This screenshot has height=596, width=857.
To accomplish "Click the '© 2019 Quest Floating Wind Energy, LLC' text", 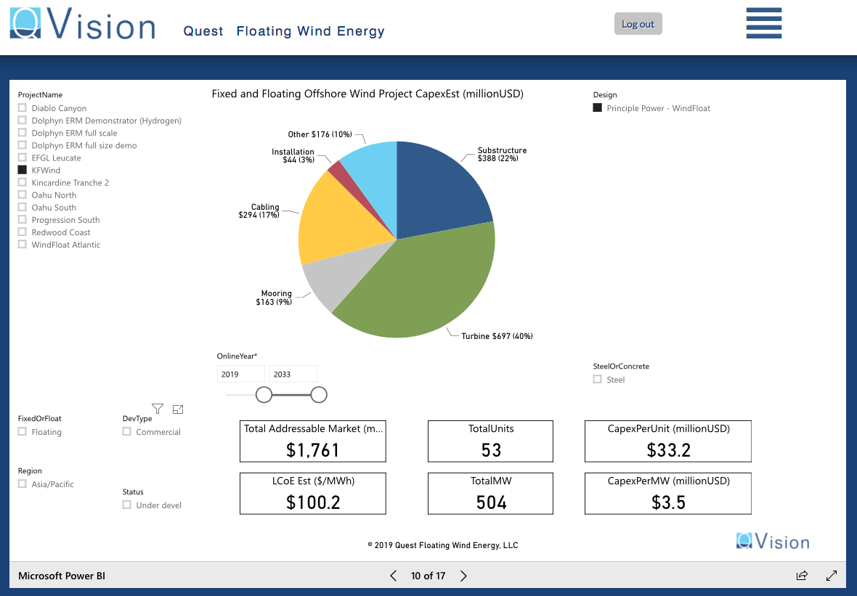I will 443,545.
